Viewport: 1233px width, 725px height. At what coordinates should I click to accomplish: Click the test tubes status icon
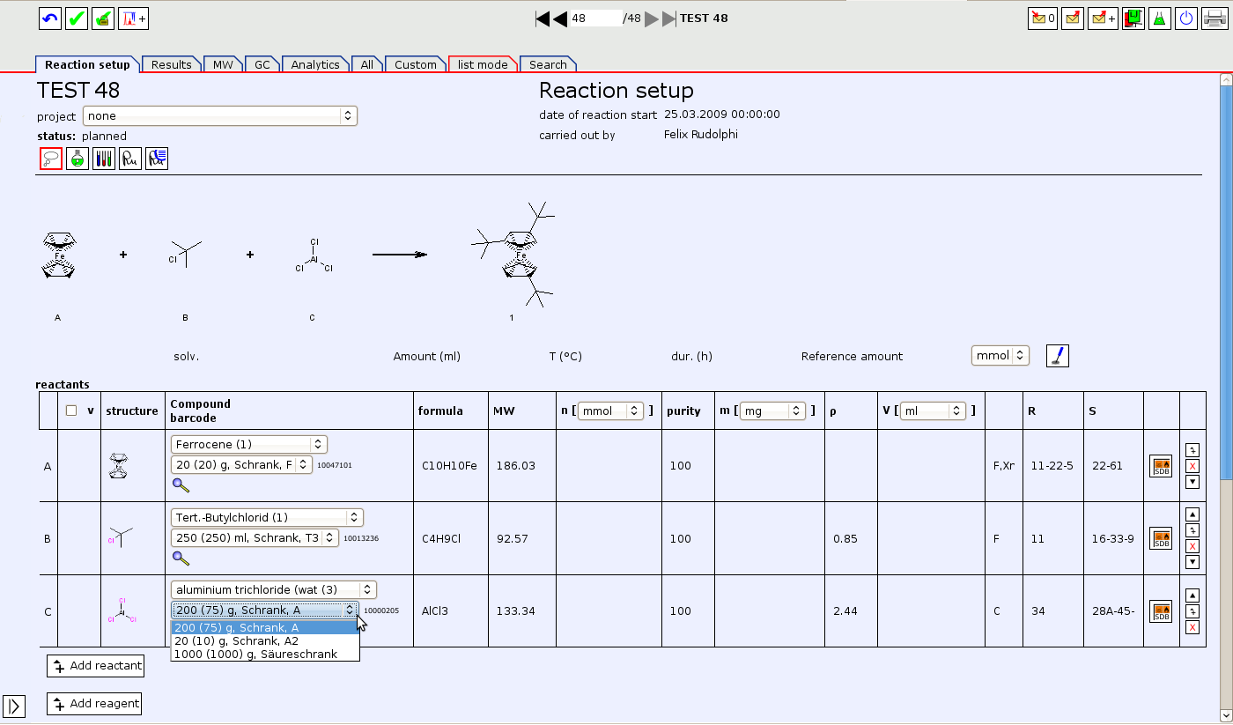[x=104, y=159]
